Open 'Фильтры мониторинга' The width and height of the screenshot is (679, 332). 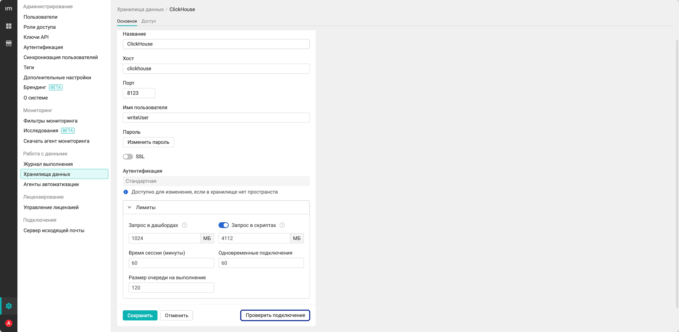[50, 121]
